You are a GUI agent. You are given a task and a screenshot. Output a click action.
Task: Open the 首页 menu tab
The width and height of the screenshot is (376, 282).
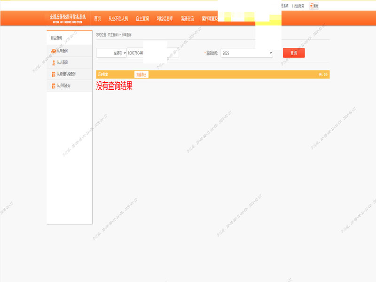(x=97, y=19)
